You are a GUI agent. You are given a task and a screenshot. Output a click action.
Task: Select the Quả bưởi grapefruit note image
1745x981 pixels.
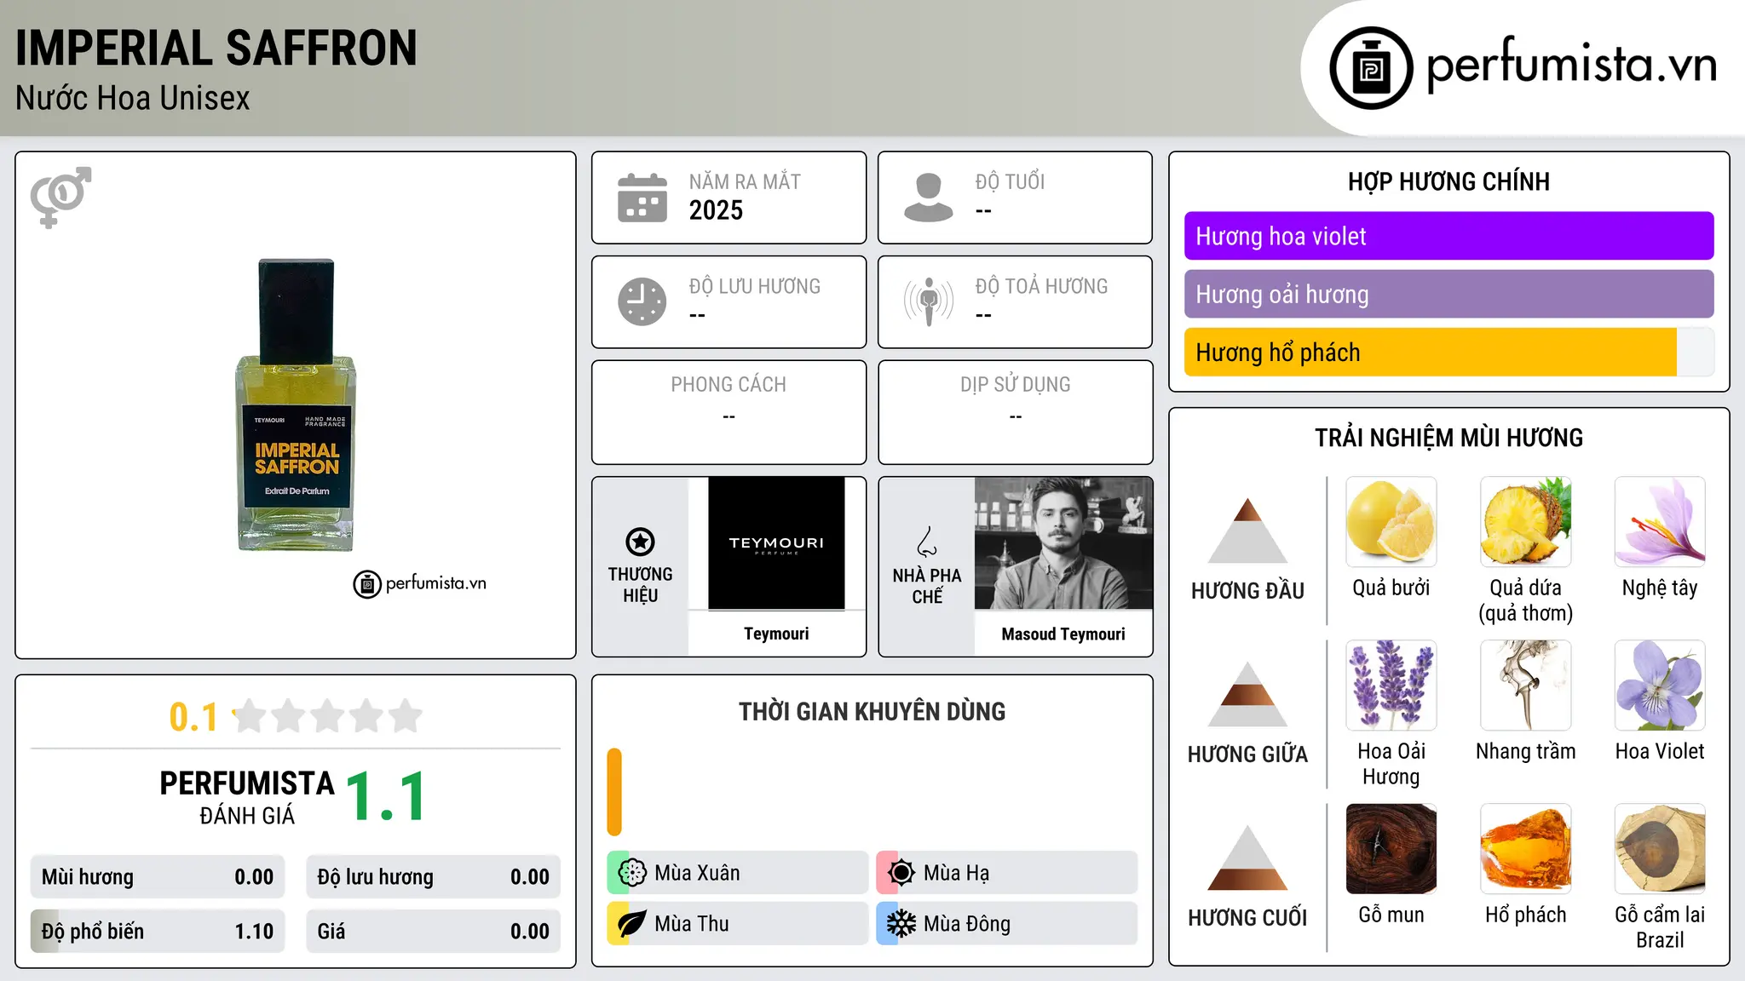[1391, 522]
